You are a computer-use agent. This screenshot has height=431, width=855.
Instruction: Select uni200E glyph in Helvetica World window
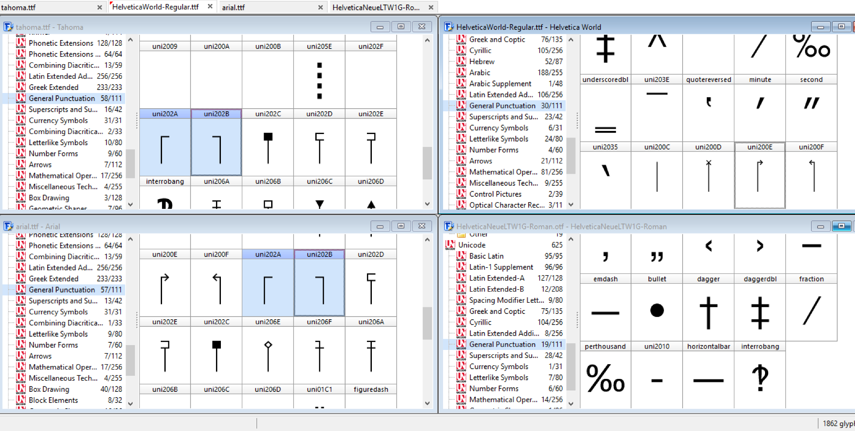760,175
